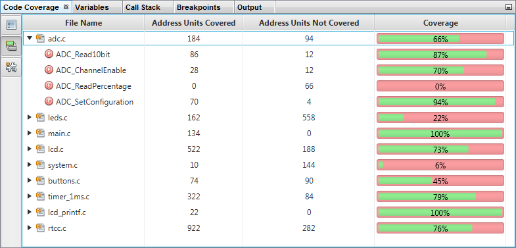Open the settings wrench icon in the sidebar
Image resolution: width=516 pixels, height=248 pixels.
point(11,67)
